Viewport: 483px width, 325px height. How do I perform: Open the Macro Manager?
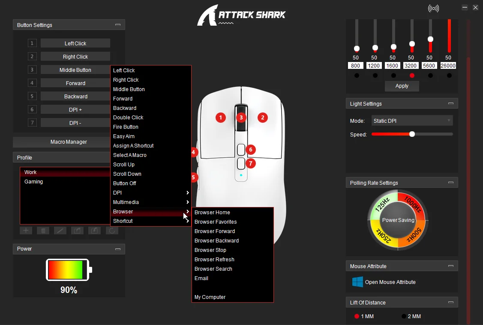coord(69,142)
